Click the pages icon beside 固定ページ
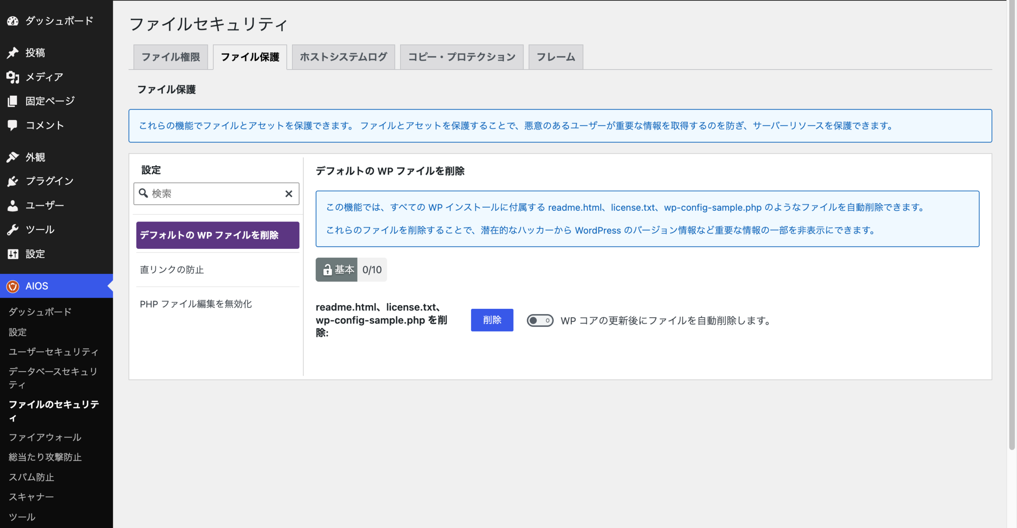The height and width of the screenshot is (528, 1017). (x=13, y=101)
